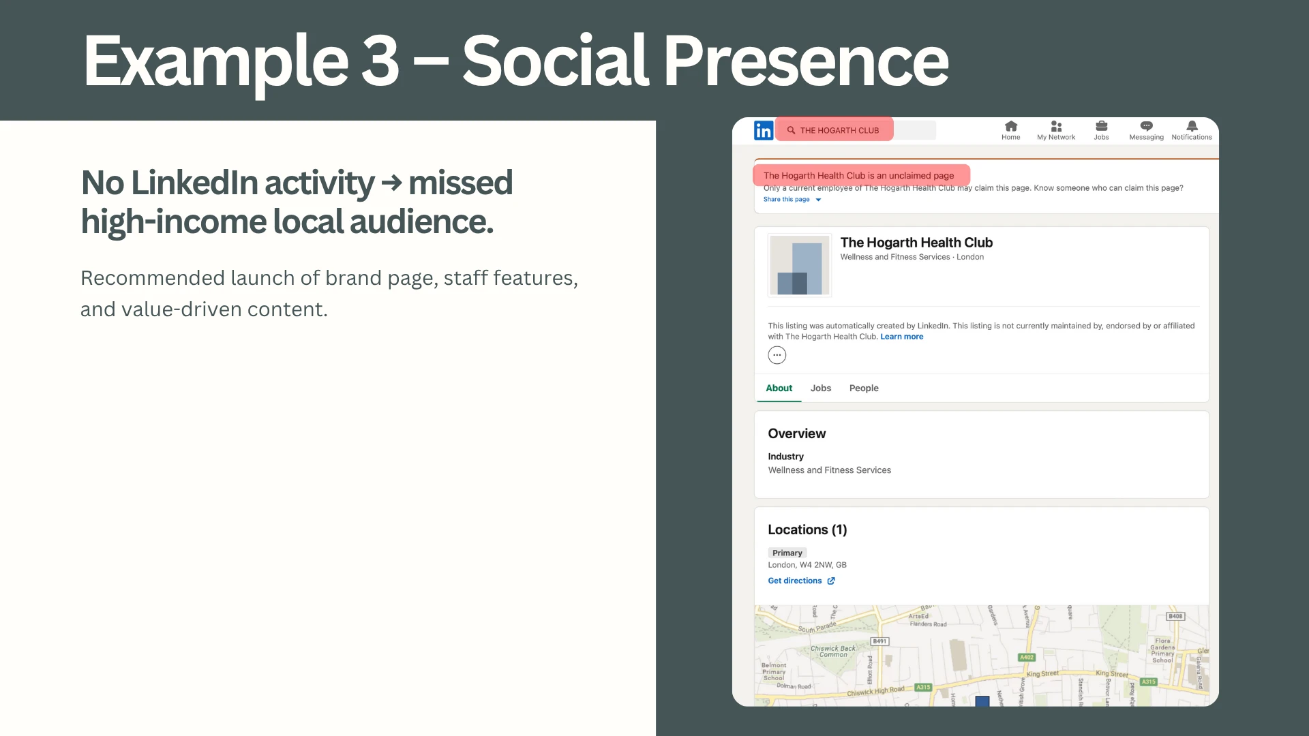The height and width of the screenshot is (736, 1309).
Task: Click the external link icon beside Get directions
Action: coord(831,581)
